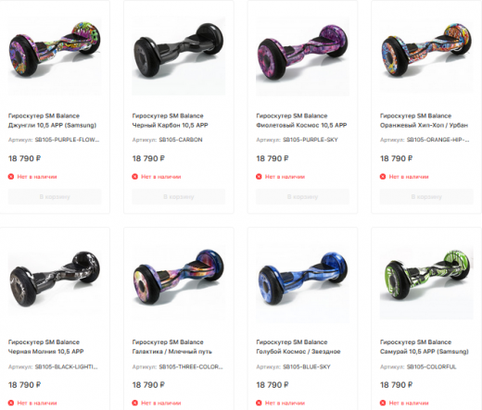Open Черная Молния 10,5 APP product title

click(x=46, y=347)
